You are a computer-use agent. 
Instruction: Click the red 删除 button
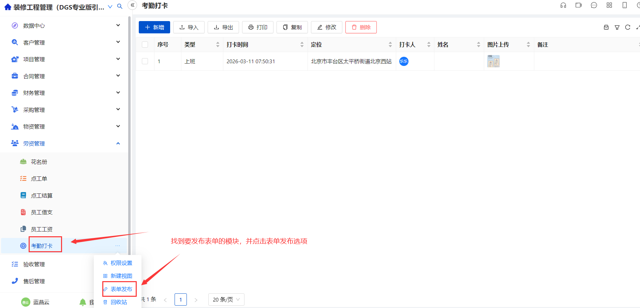point(361,27)
